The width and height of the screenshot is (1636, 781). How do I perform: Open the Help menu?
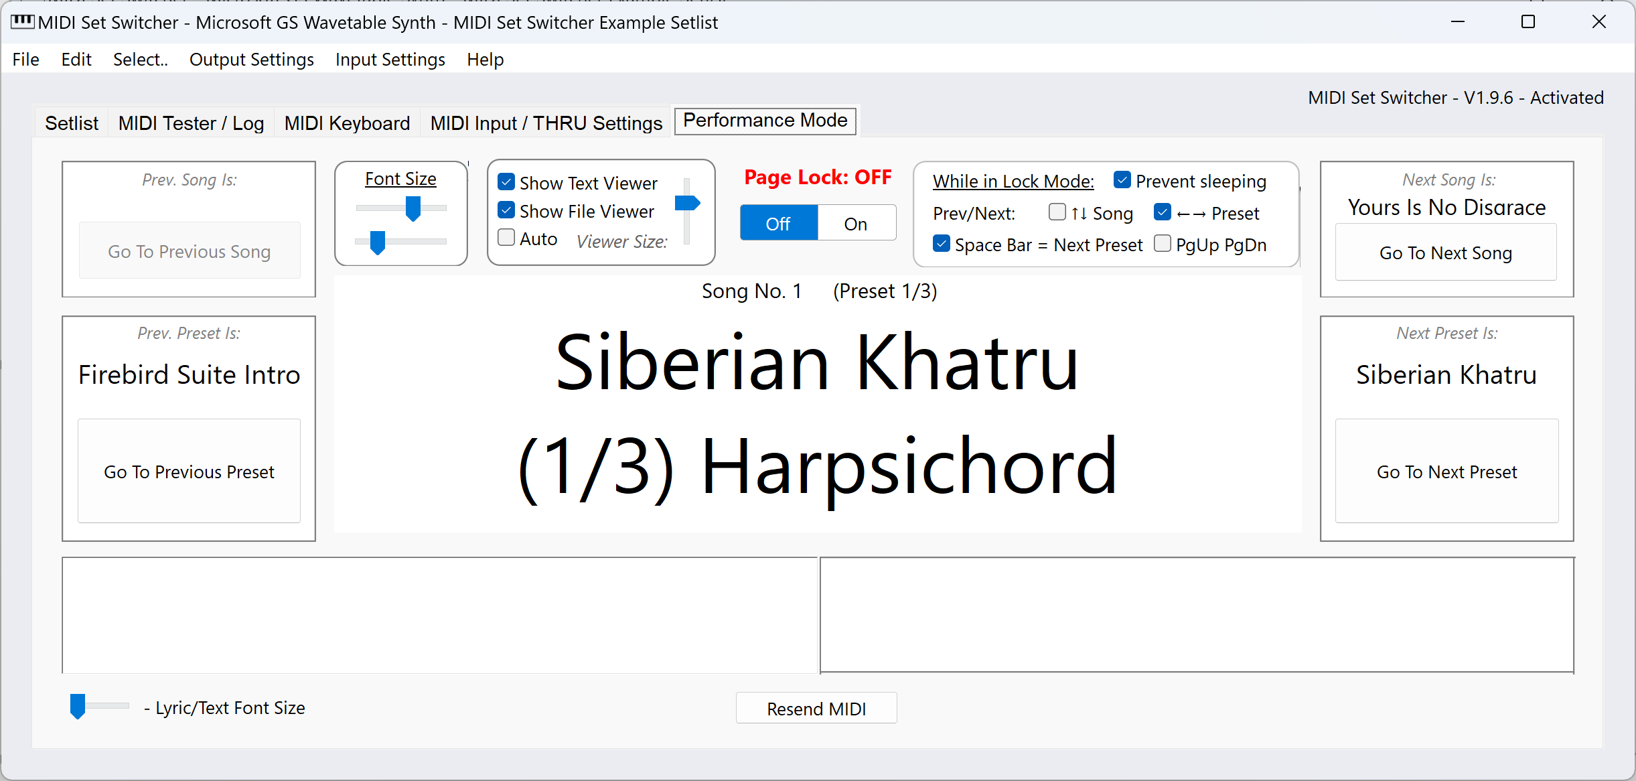[x=485, y=59]
